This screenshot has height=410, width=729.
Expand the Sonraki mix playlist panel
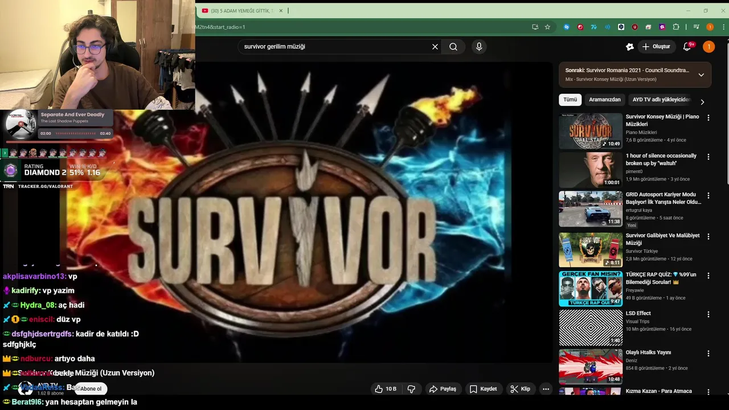click(x=701, y=75)
